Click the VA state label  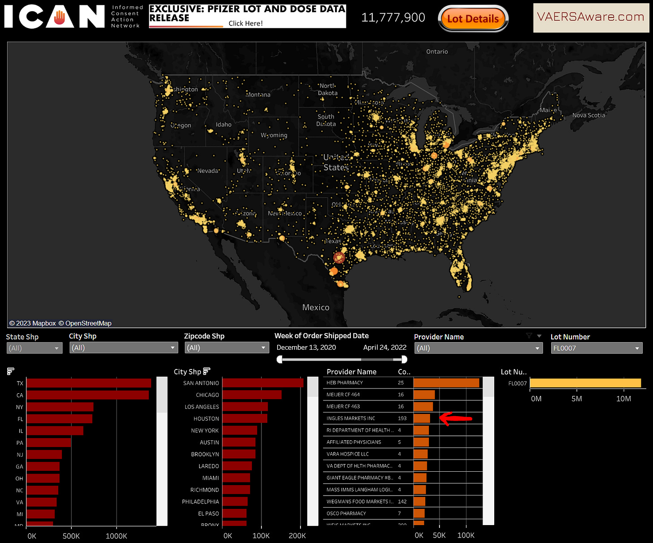20,502
